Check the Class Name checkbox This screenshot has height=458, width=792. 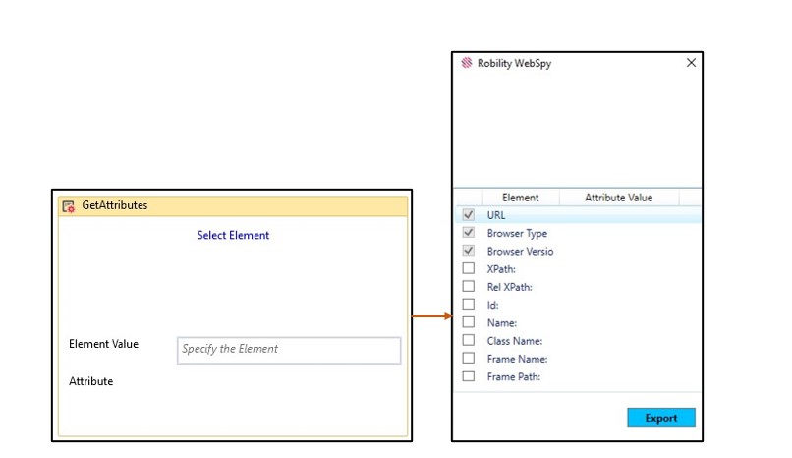469,340
